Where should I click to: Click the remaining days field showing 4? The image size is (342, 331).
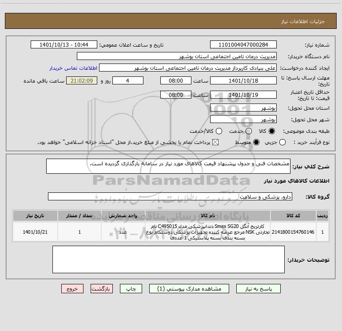pyautogui.click(x=128, y=80)
